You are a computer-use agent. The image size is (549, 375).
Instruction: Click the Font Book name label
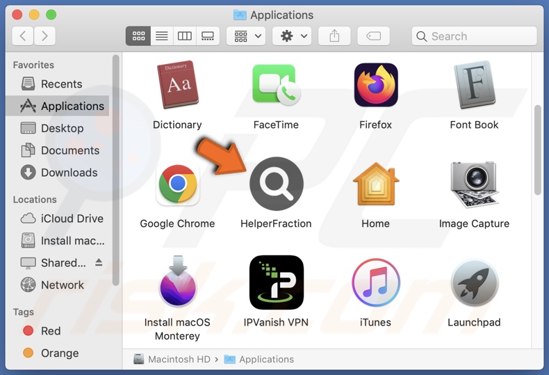coord(475,125)
